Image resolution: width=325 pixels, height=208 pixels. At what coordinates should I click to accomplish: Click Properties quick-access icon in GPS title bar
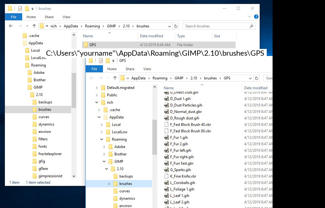pyautogui.click(x=101, y=60)
